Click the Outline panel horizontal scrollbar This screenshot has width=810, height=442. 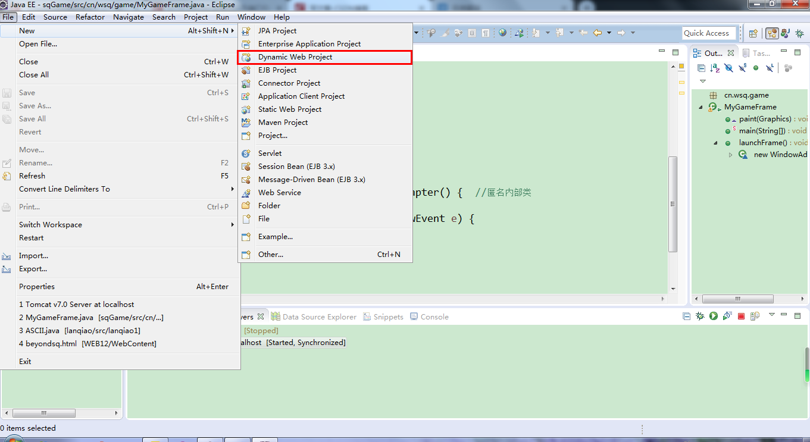pos(737,299)
